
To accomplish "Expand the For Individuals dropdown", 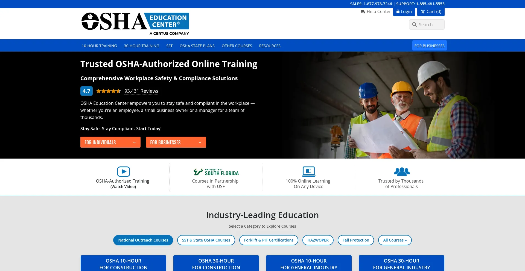I will 110,142.
